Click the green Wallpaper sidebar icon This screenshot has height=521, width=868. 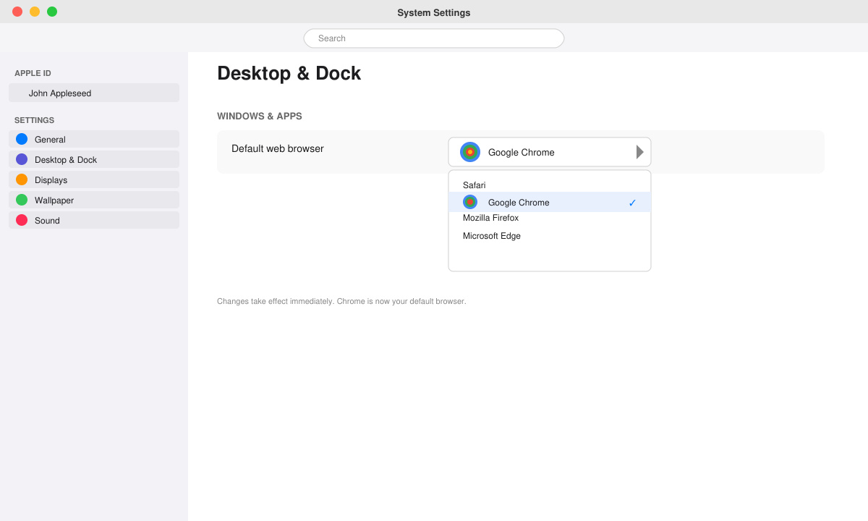tap(22, 200)
